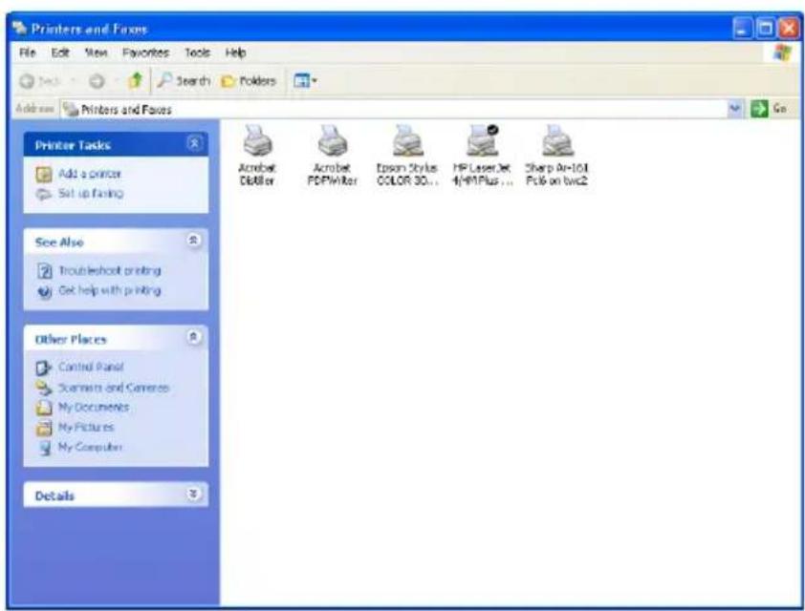The height and width of the screenshot is (611, 805).
Task: Go to Control Panel
Action: 91,367
